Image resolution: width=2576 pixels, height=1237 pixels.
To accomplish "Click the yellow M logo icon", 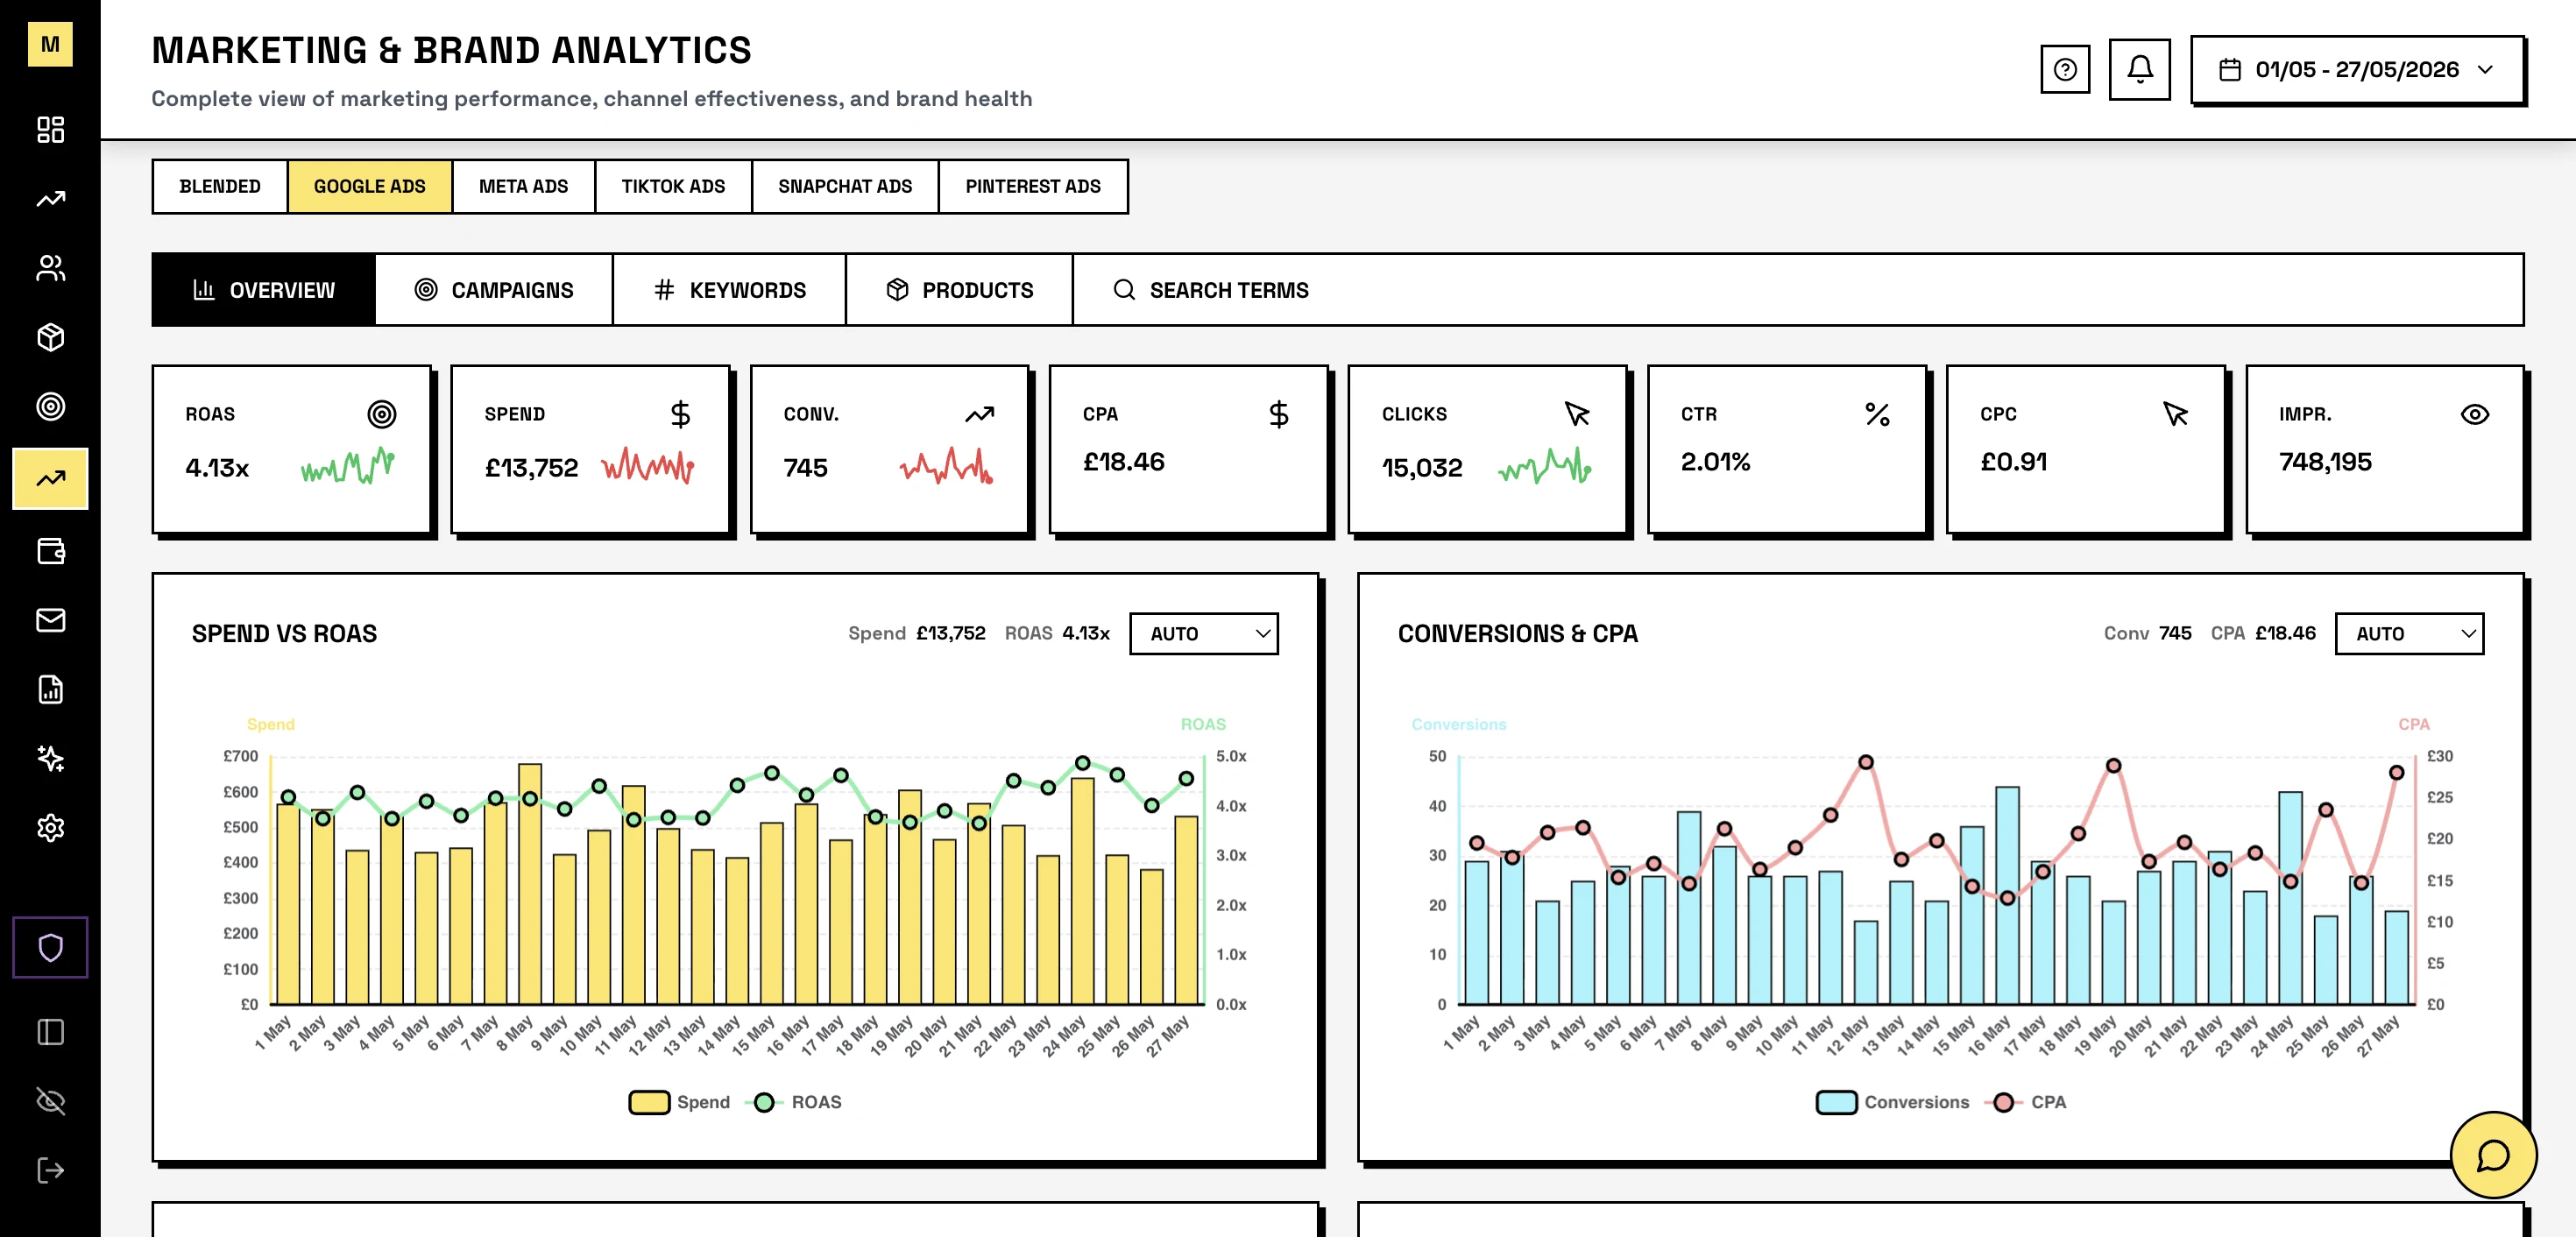I will [x=50, y=44].
